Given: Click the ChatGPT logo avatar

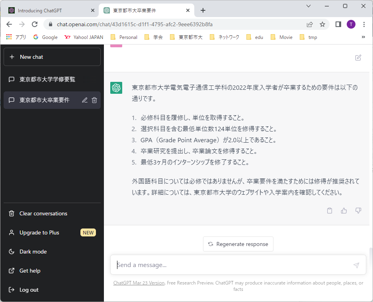Looking at the screenshot, I should click(116, 88).
